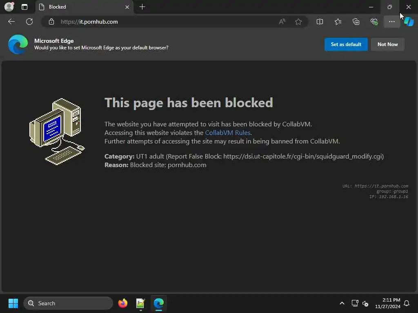Open the CollabVM Rules link
Screen dimensions: 418x313
tap(228, 132)
